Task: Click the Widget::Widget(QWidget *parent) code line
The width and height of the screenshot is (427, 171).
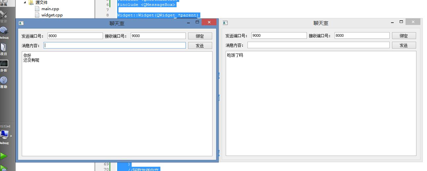Action: (158, 15)
